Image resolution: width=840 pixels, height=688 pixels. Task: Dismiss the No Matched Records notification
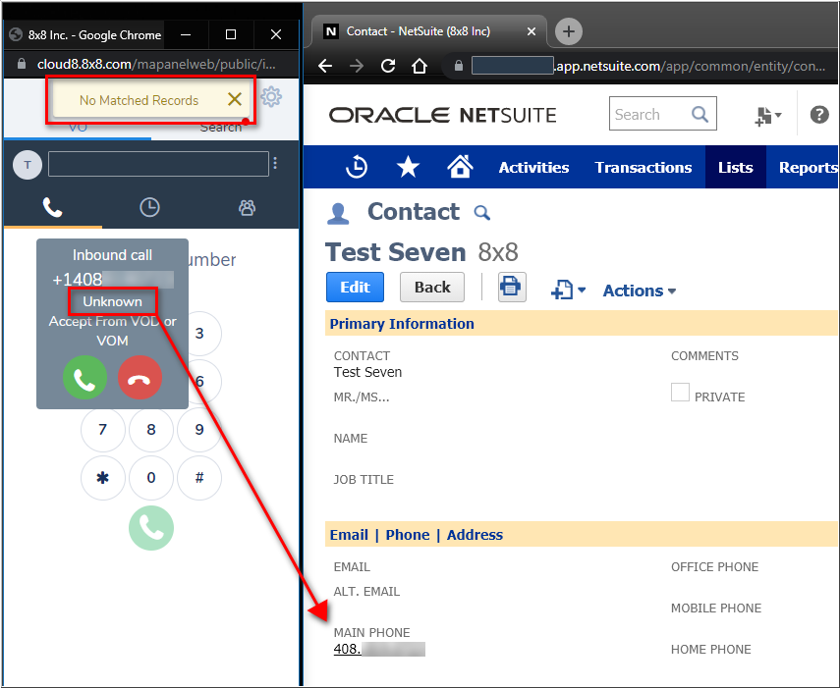(235, 99)
